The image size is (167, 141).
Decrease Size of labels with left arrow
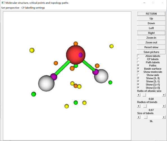[x=139, y=117]
